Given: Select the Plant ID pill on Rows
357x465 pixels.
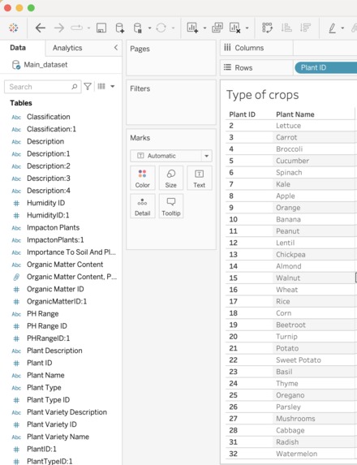Looking at the screenshot, I should [325, 67].
